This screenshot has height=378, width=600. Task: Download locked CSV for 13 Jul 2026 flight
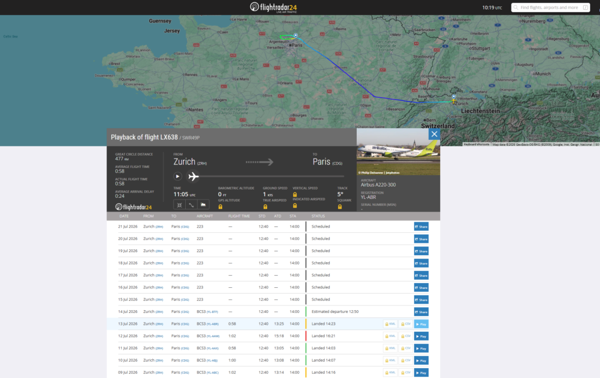click(405, 324)
